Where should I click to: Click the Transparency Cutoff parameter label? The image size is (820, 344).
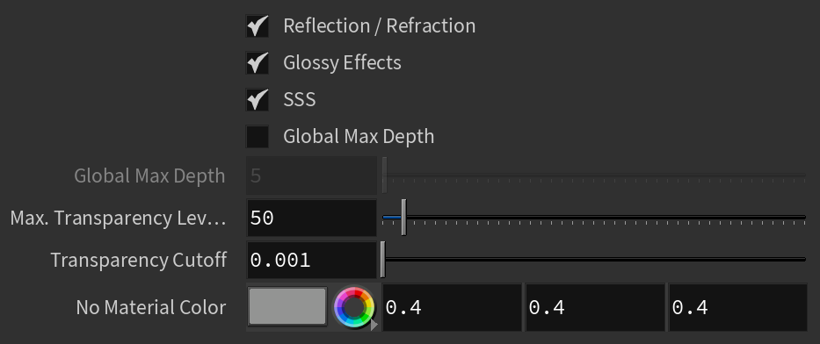point(139,260)
